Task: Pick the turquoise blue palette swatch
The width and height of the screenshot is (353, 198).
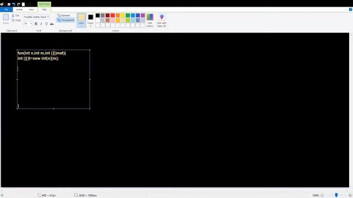Action: tap(133, 15)
